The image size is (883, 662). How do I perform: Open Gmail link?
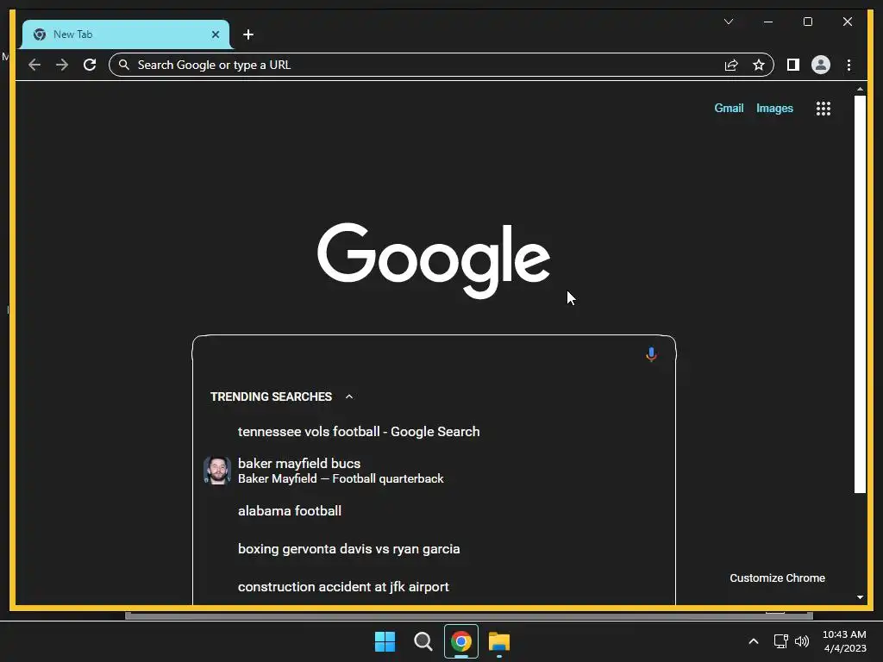(x=729, y=108)
